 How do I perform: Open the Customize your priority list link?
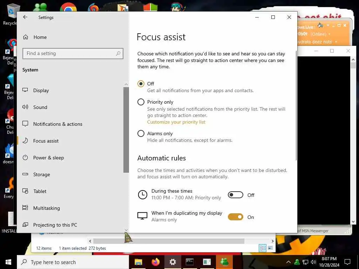click(x=176, y=122)
